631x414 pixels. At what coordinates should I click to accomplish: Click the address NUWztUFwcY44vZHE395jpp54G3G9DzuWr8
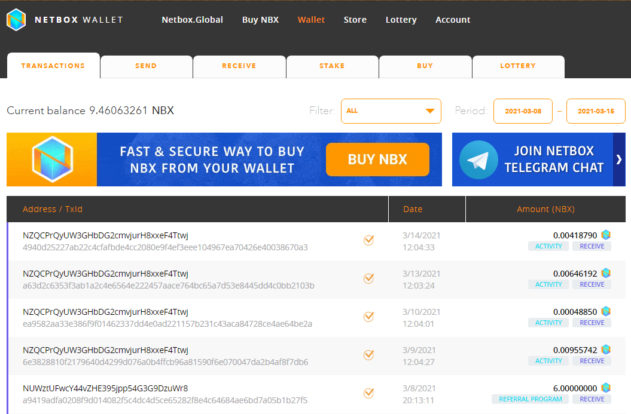point(105,388)
